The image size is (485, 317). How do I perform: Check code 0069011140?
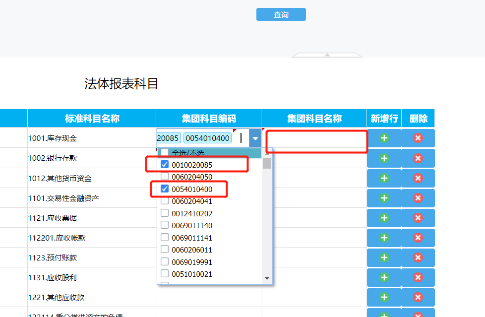coord(165,225)
